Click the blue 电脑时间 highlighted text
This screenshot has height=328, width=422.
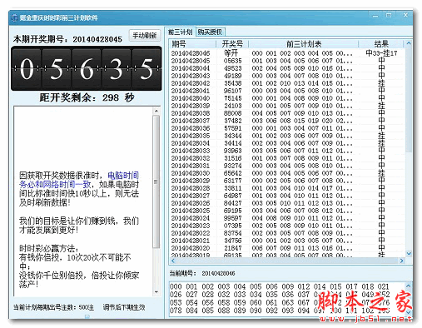(x=123, y=176)
